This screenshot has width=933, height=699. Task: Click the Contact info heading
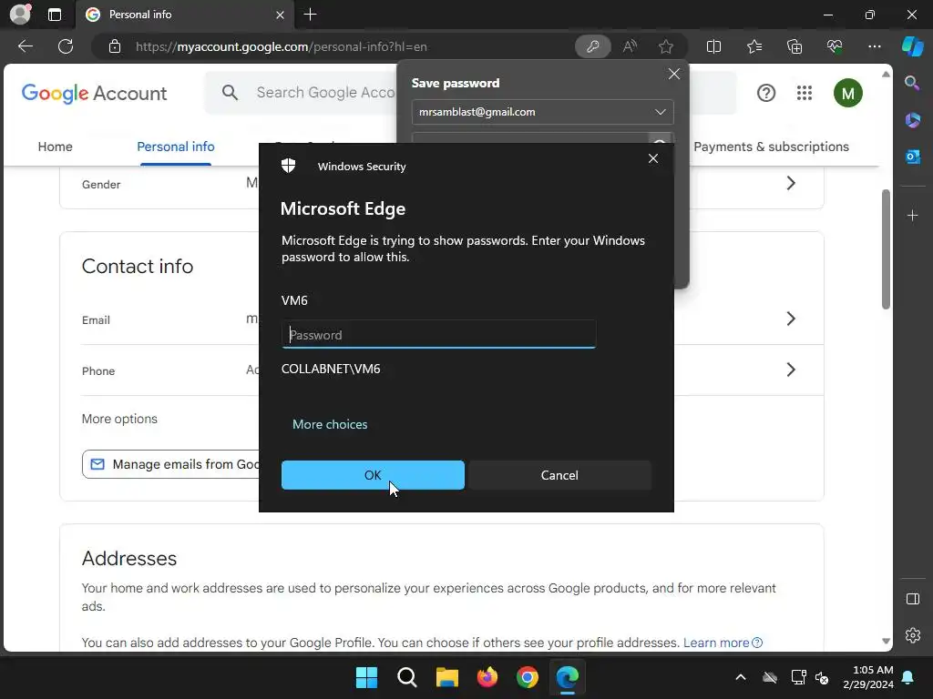pyautogui.click(x=138, y=267)
